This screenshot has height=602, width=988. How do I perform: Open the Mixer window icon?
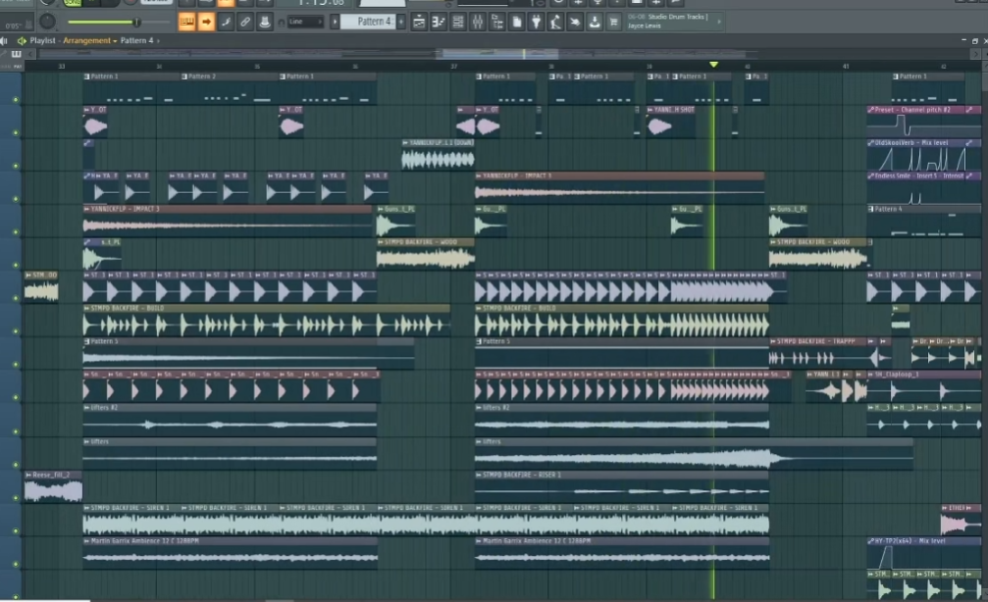[x=478, y=21]
